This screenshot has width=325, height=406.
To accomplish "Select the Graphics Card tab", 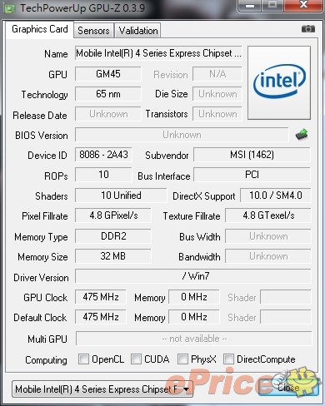I will pos(40,29).
